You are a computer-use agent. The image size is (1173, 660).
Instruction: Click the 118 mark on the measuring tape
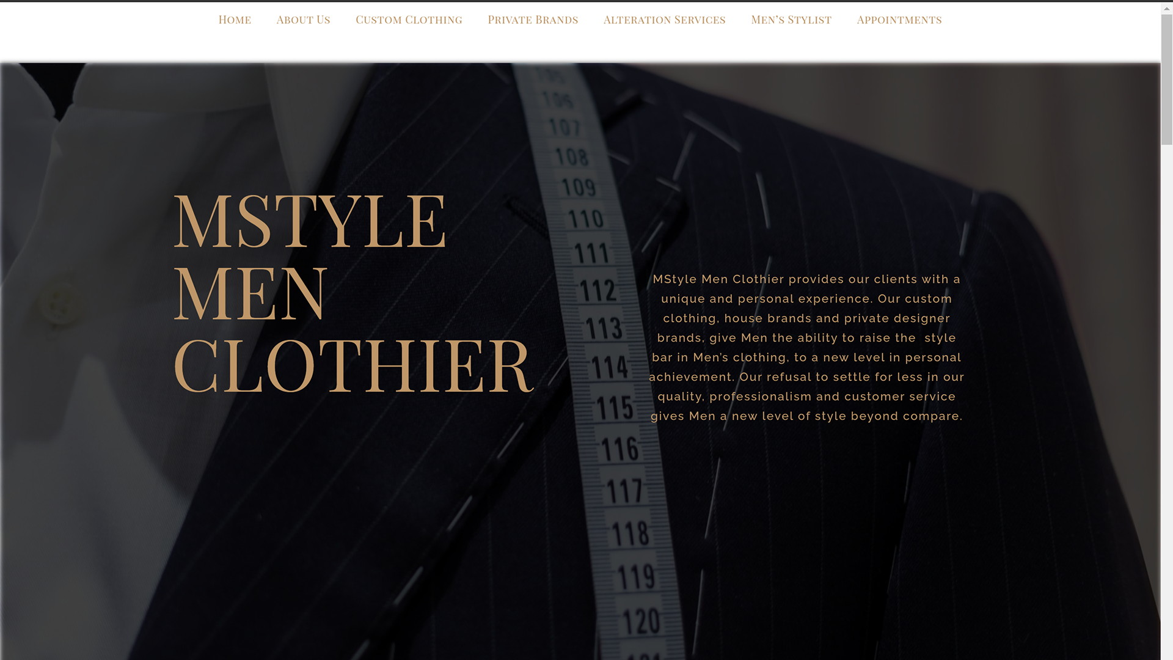(630, 533)
